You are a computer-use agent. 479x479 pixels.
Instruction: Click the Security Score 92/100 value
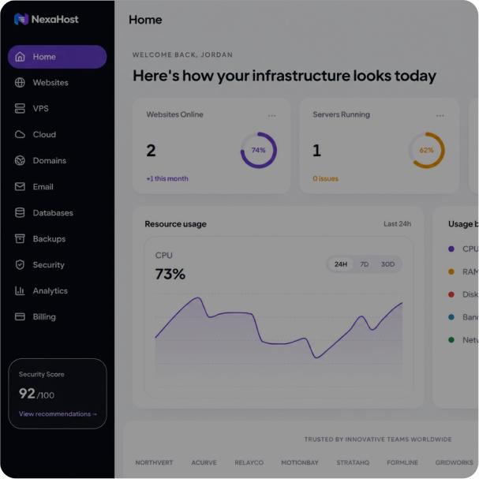click(36, 394)
